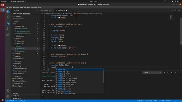The height and width of the screenshot is (102, 182).
Task: Split the editor to the right
Action: [175, 10]
